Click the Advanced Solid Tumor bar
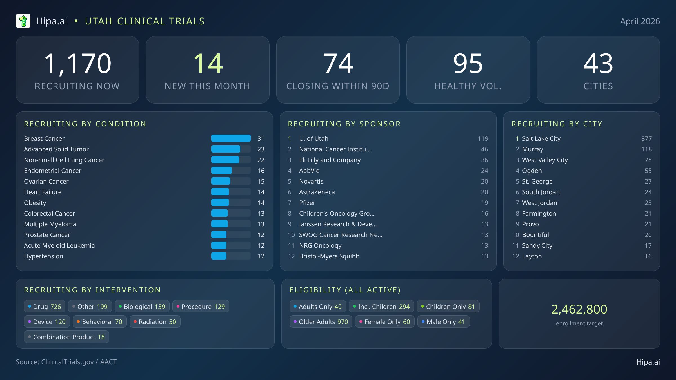This screenshot has width=676, height=380. [231, 149]
